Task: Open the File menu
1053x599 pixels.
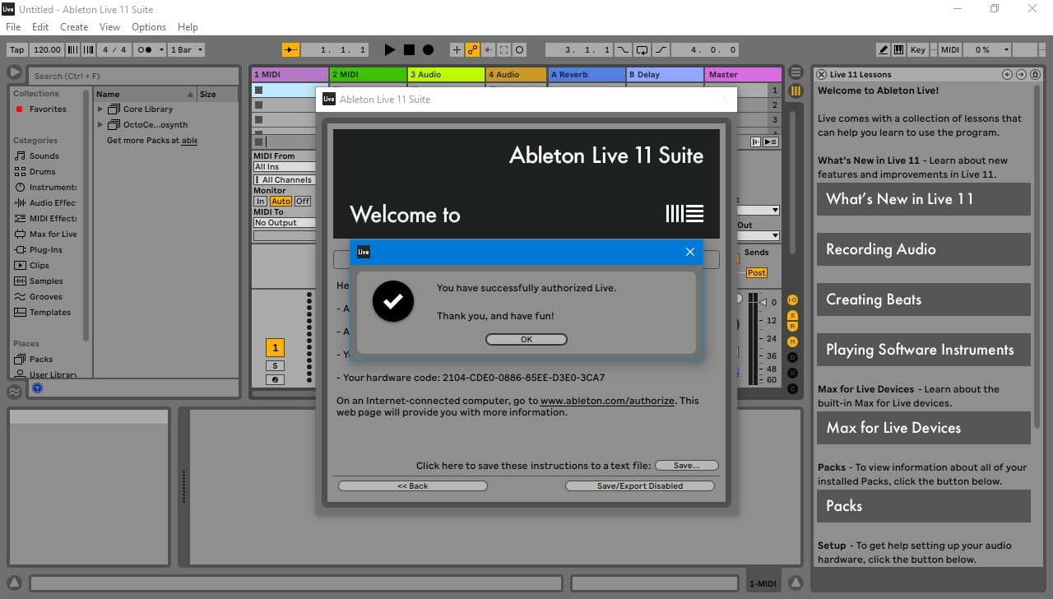Action: click(13, 27)
